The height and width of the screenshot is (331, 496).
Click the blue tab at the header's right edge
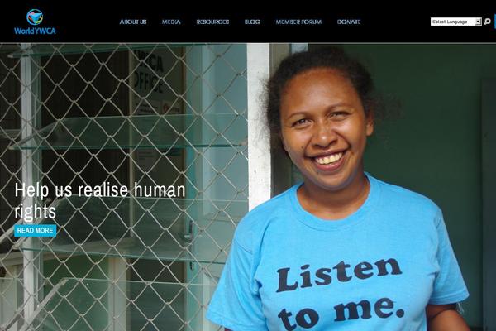click(x=495, y=22)
